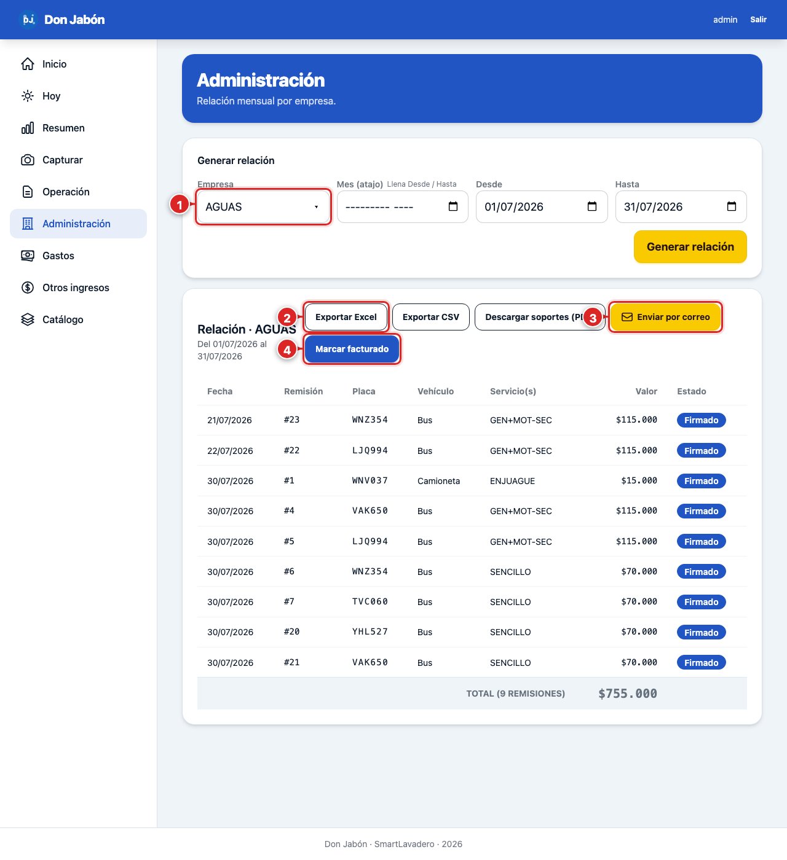Viewport: 787px width, 860px height.
Task: Click the Hoy sun icon
Action: (28, 96)
